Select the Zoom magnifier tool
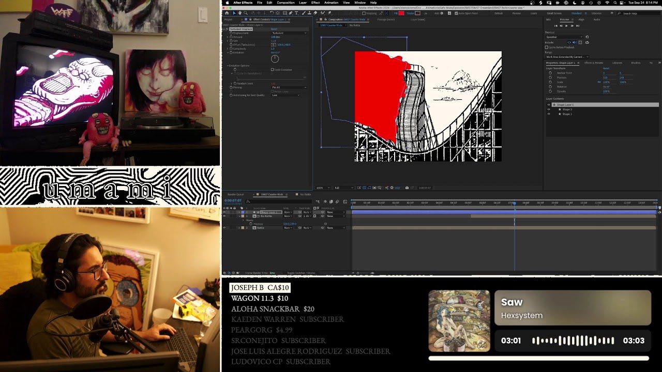Image resolution: width=662 pixels, height=372 pixels. 245,13
